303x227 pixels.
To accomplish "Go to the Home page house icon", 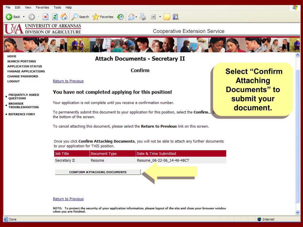I will (64, 17).
